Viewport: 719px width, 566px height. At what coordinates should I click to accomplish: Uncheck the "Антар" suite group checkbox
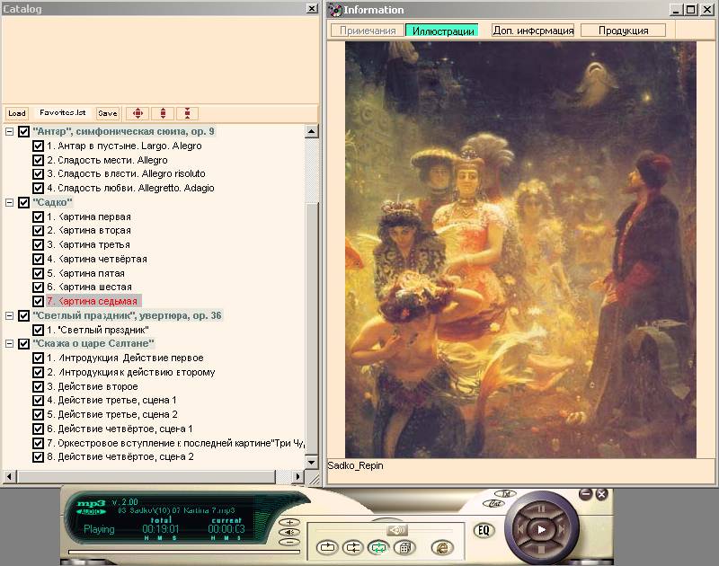[x=24, y=131]
